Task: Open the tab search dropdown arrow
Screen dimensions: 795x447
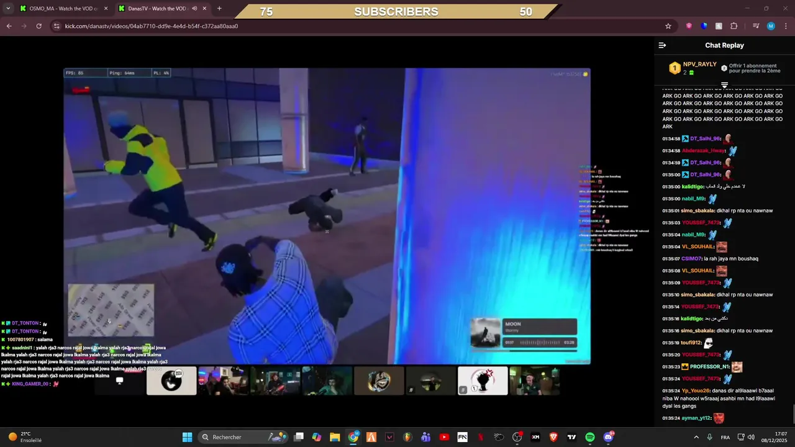Action: pos(8,9)
